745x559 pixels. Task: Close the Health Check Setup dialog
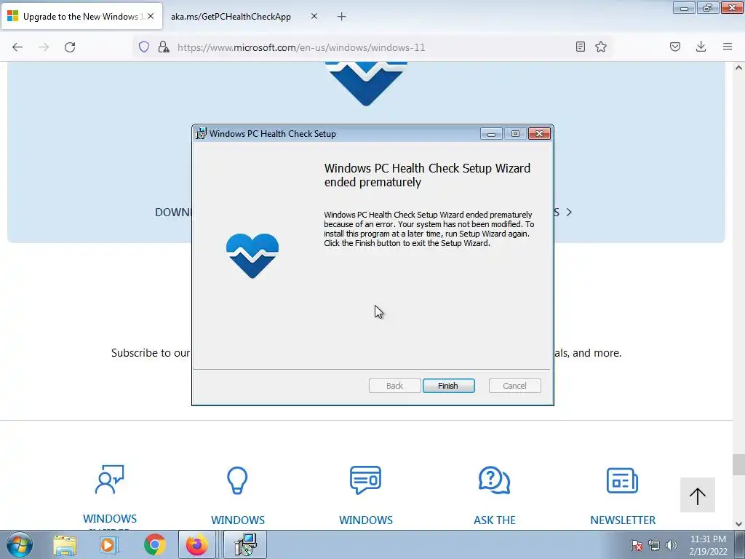[x=539, y=134]
